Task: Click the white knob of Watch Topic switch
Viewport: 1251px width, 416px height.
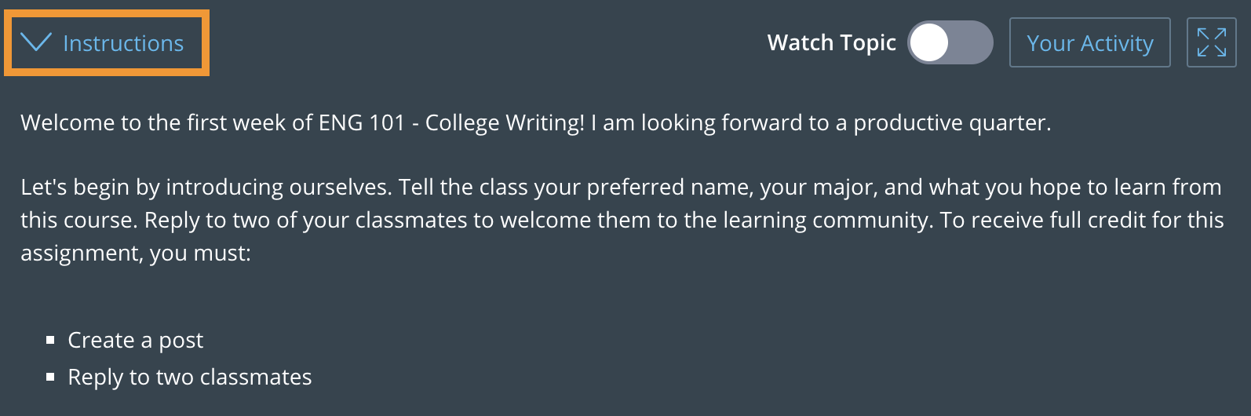Action: coord(930,42)
